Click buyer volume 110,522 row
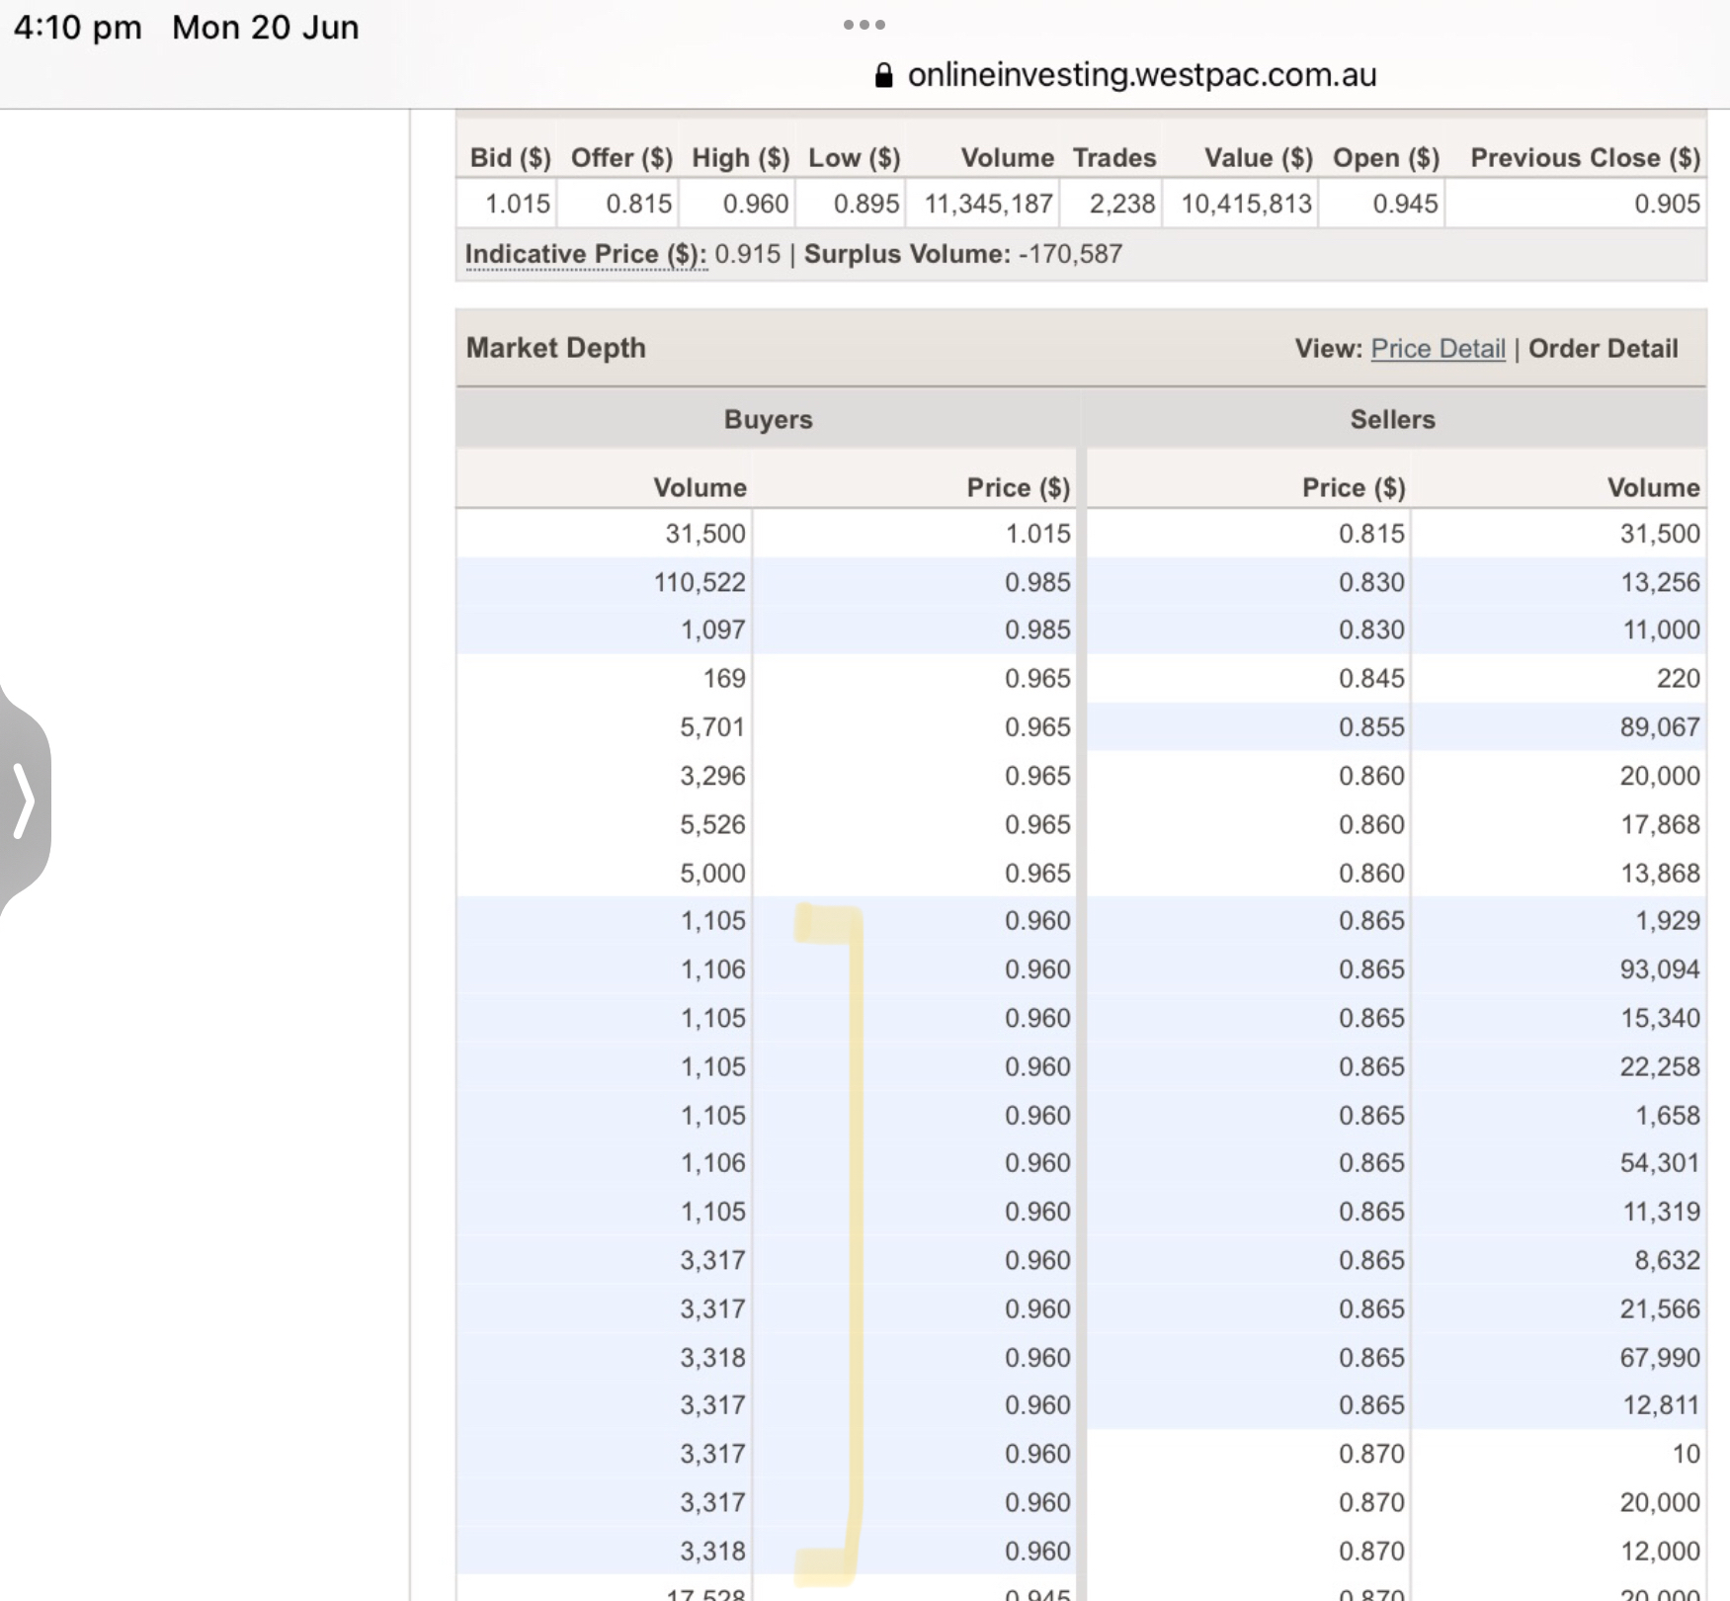 pyautogui.click(x=700, y=583)
